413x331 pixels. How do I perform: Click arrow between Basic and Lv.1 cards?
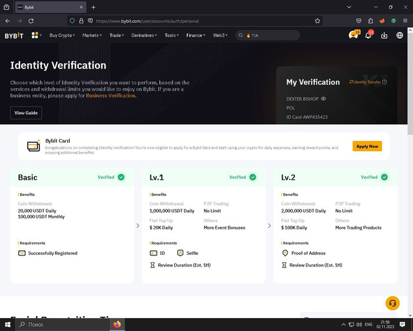(x=137, y=226)
